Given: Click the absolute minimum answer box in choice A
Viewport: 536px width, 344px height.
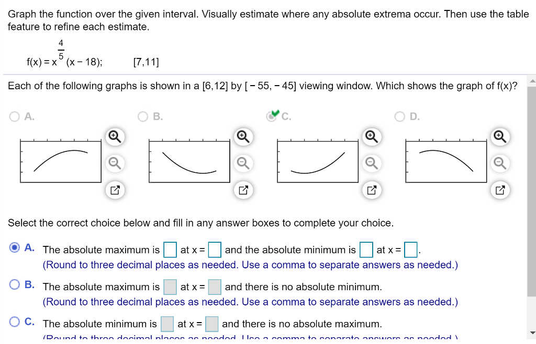Looking at the screenshot, I should point(366,250).
